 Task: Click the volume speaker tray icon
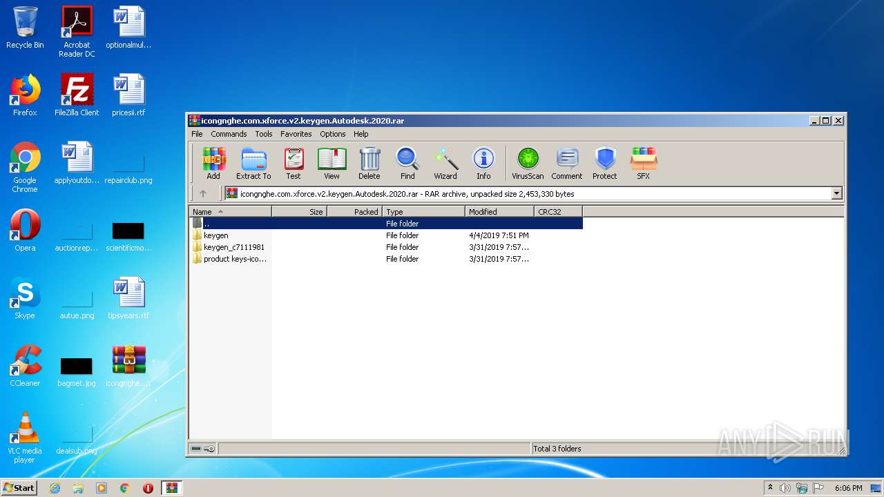tap(785, 488)
